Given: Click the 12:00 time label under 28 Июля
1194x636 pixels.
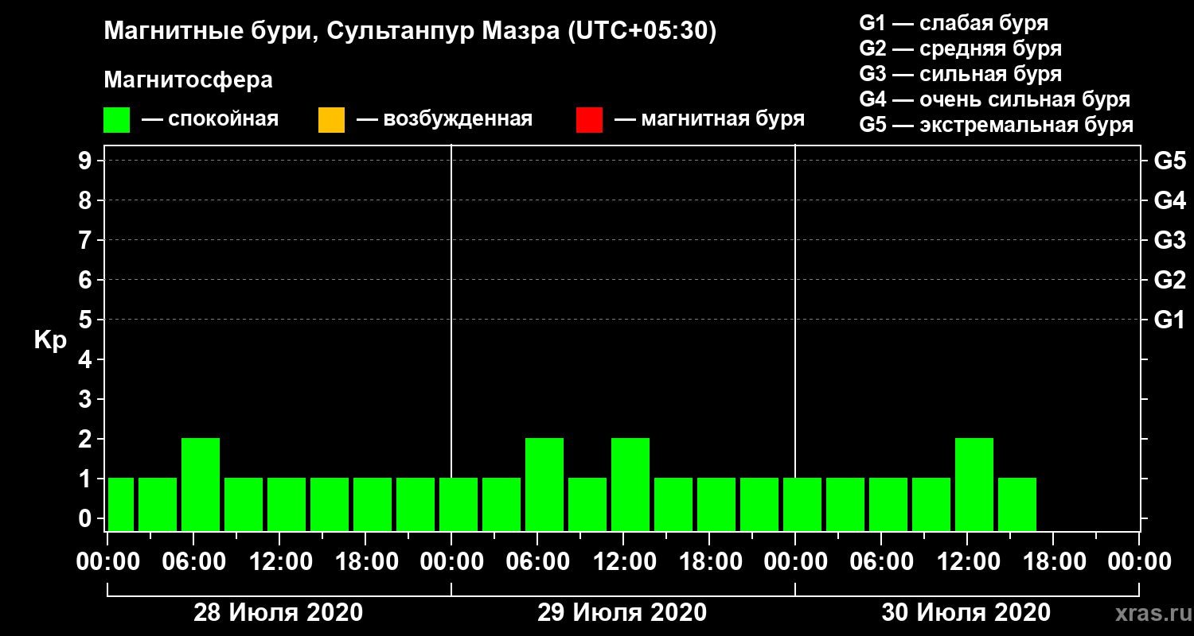Looking at the screenshot, I should click(279, 562).
